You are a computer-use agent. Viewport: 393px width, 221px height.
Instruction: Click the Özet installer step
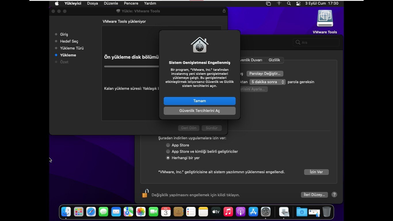pyautogui.click(x=64, y=62)
